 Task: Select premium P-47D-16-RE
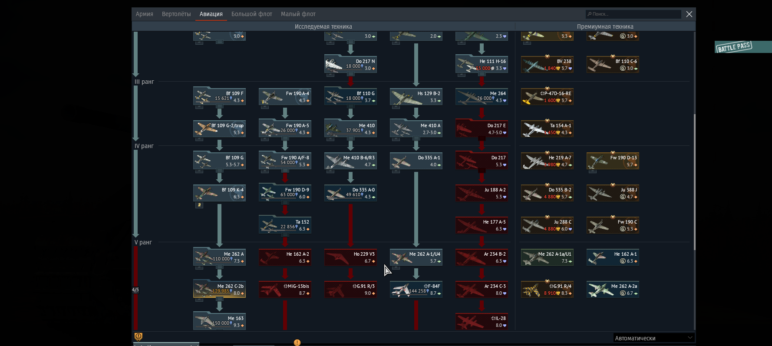pyautogui.click(x=547, y=97)
